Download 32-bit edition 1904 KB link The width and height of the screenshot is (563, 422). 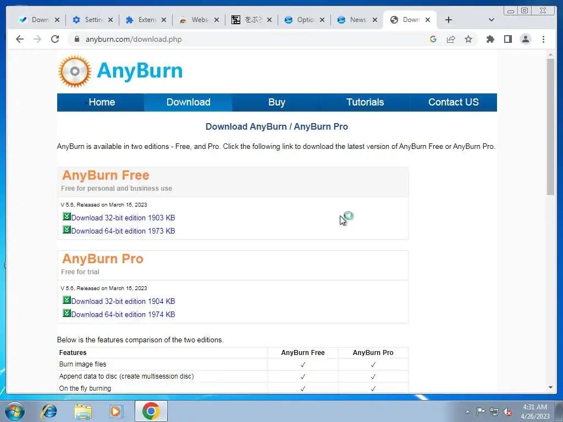(123, 302)
